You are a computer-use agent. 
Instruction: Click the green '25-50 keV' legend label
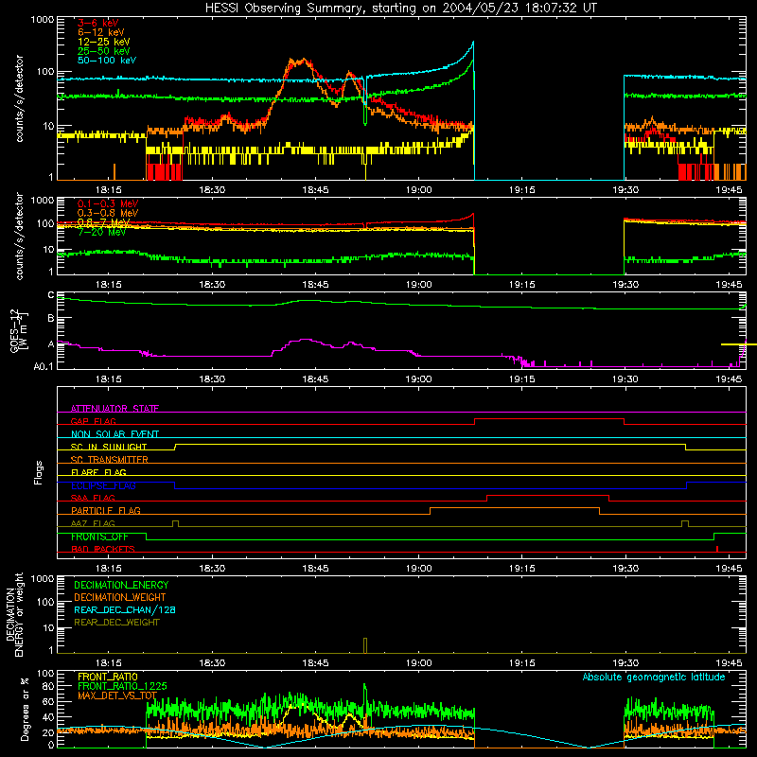click(104, 51)
